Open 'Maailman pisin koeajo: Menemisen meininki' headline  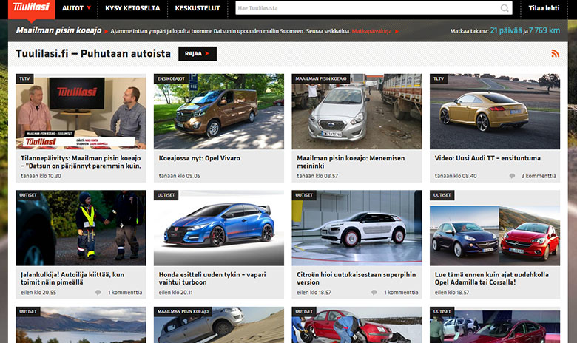click(x=351, y=162)
